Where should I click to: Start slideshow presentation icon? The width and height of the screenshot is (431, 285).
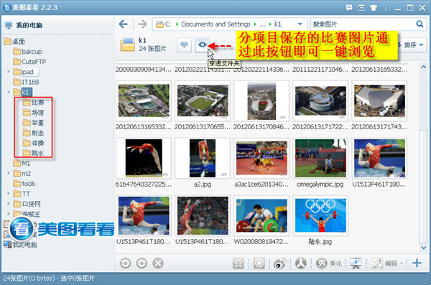[356, 263]
